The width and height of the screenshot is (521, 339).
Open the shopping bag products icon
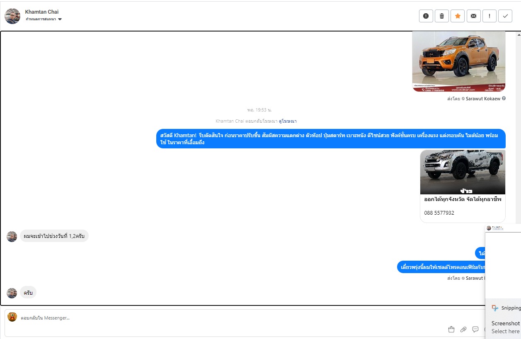pos(451,329)
